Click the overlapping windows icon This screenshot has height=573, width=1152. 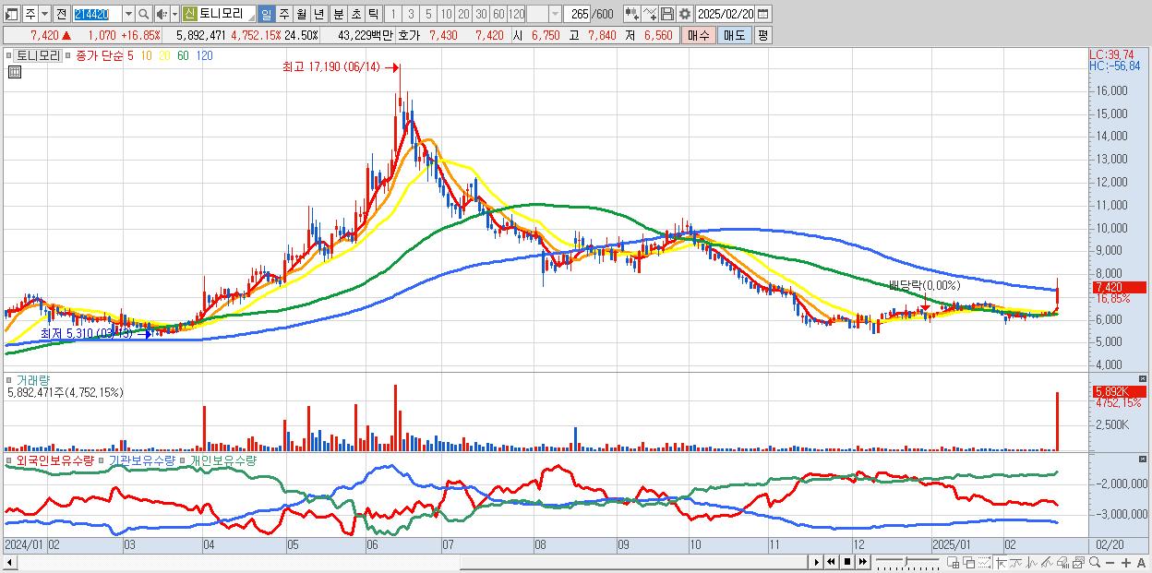969,562
